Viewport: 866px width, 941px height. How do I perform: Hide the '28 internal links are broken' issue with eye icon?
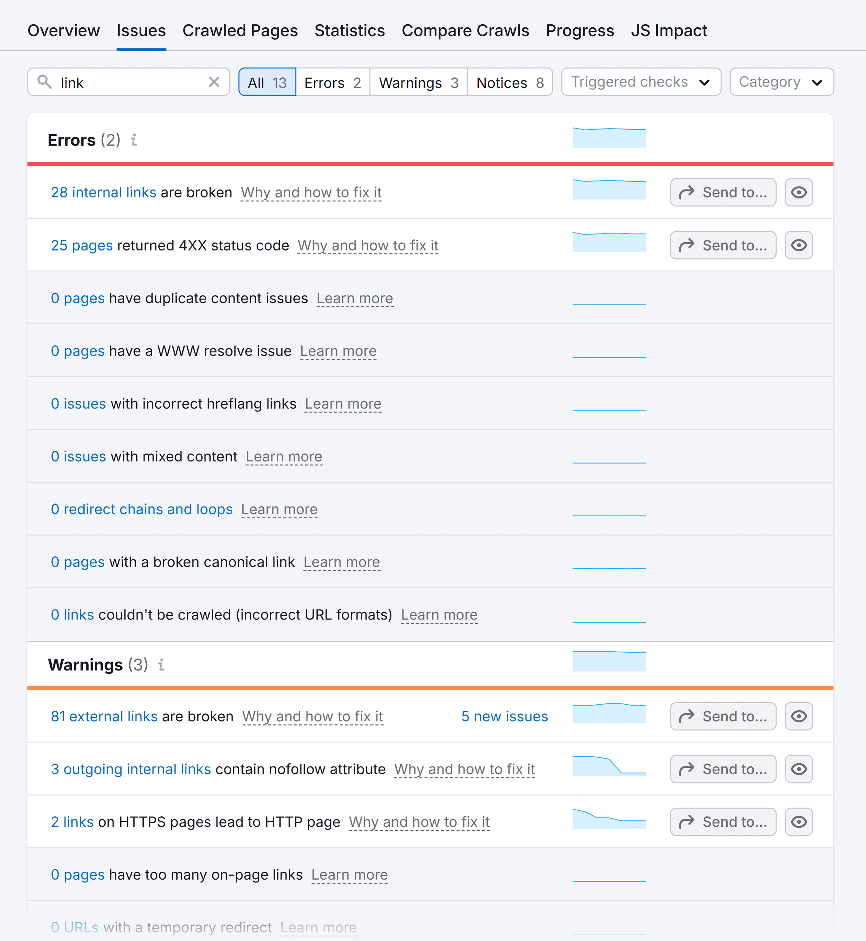point(798,192)
